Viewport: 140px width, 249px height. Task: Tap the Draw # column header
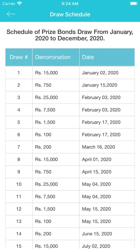pyautogui.click(x=19, y=57)
